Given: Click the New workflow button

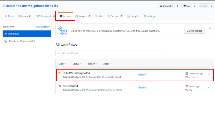Looking at the screenshot, I should point(42,27).
